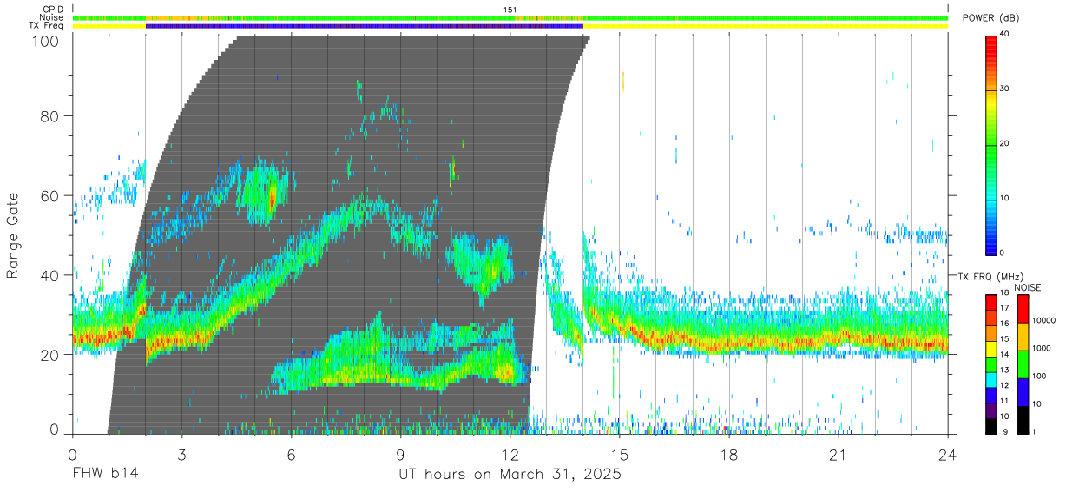Click the cyan swatch in the TX frequency legend
Screen dimensions: 1066x492
[x=990, y=378]
